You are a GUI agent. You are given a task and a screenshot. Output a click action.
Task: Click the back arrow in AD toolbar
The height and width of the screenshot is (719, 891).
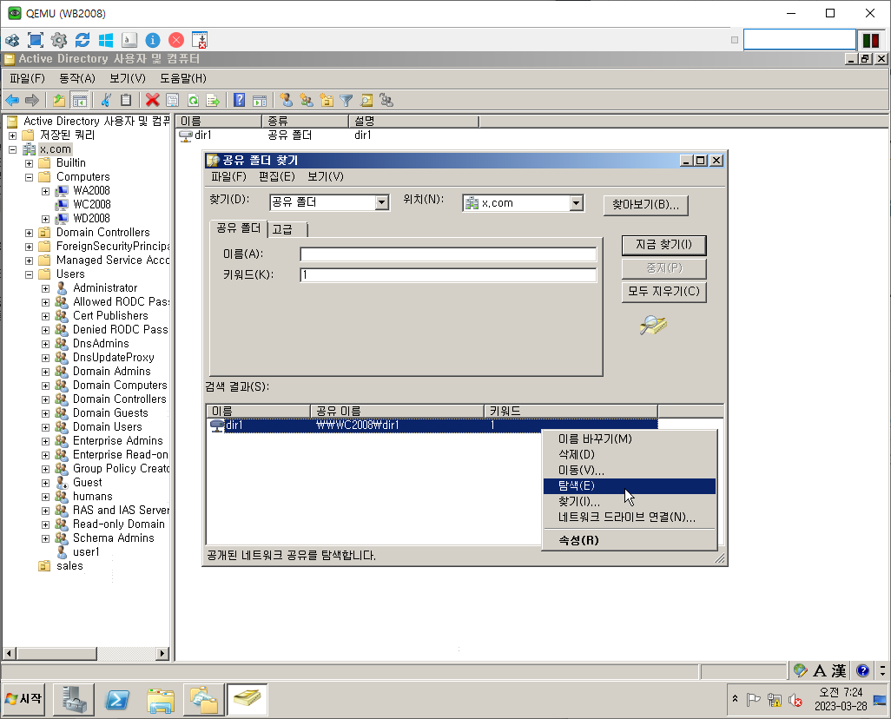[12, 101]
